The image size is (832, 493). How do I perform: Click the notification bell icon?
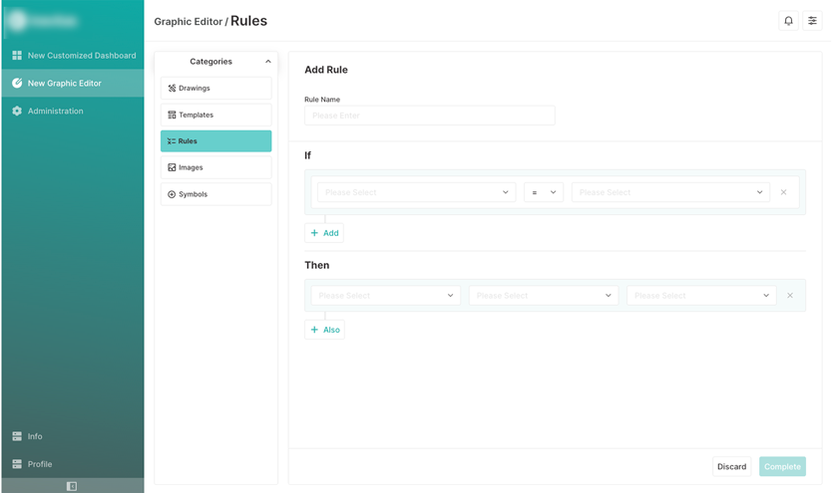[x=788, y=21]
